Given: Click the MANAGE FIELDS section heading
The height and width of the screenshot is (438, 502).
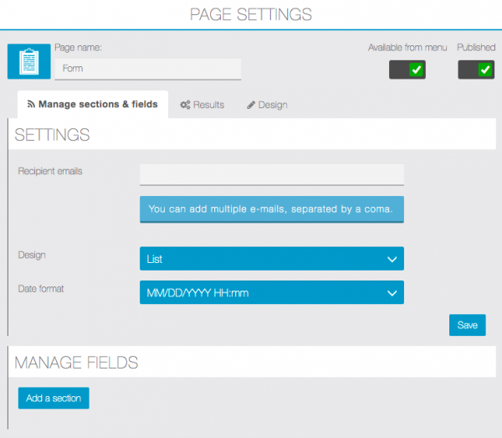Looking at the screenshot, I should pos(76,363).
